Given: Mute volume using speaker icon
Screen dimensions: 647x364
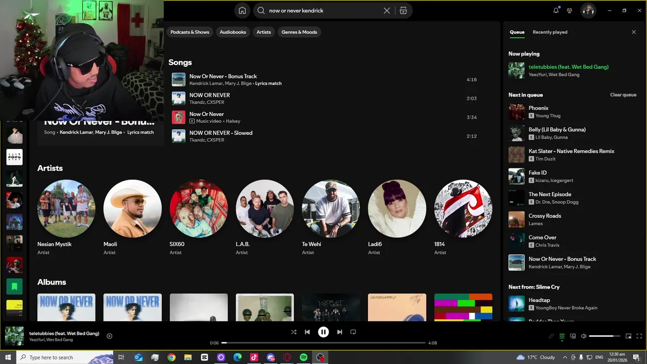Looking at the screenshot, I should pos(583,336).
